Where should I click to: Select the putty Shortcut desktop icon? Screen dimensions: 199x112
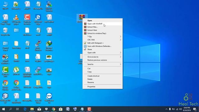point(38,46)
